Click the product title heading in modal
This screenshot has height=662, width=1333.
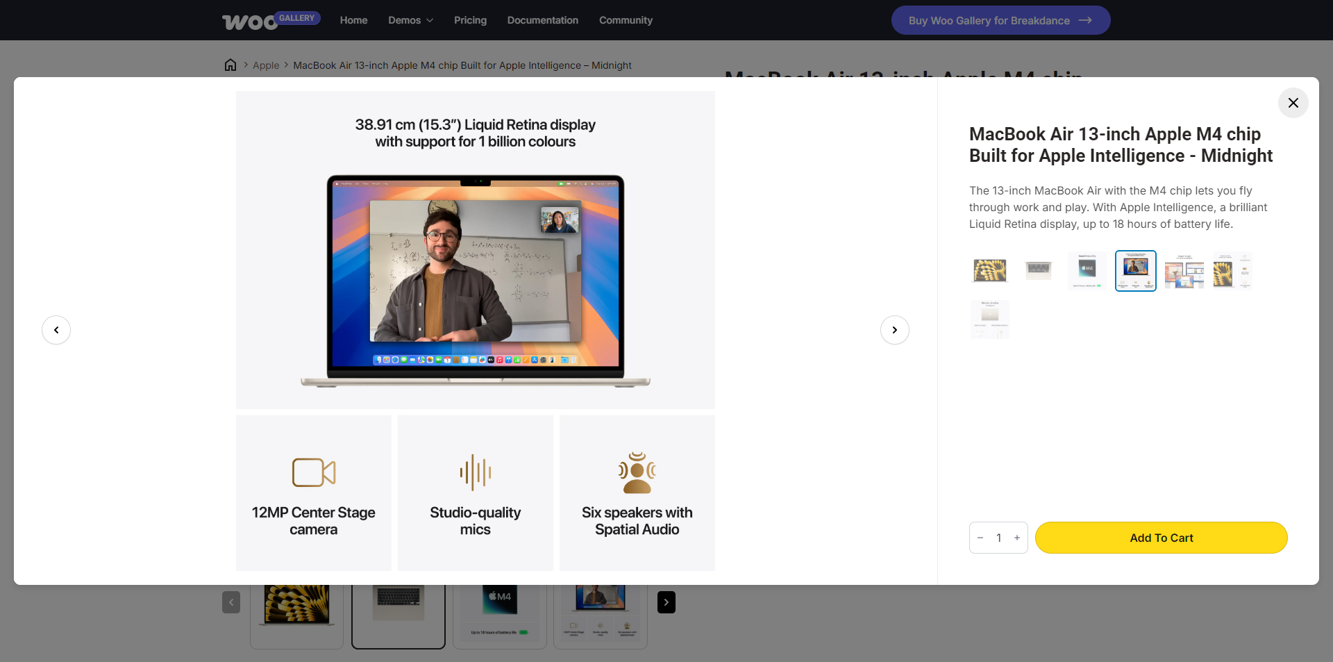pos(1121,144)
